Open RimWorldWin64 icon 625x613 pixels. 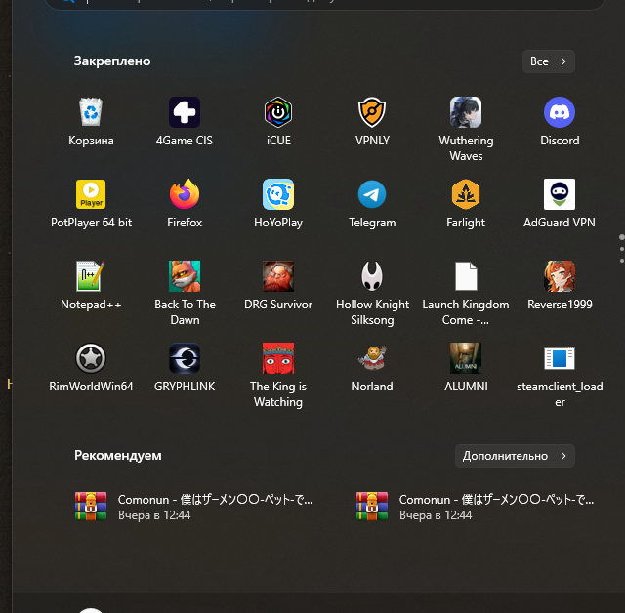coord(91,358)
